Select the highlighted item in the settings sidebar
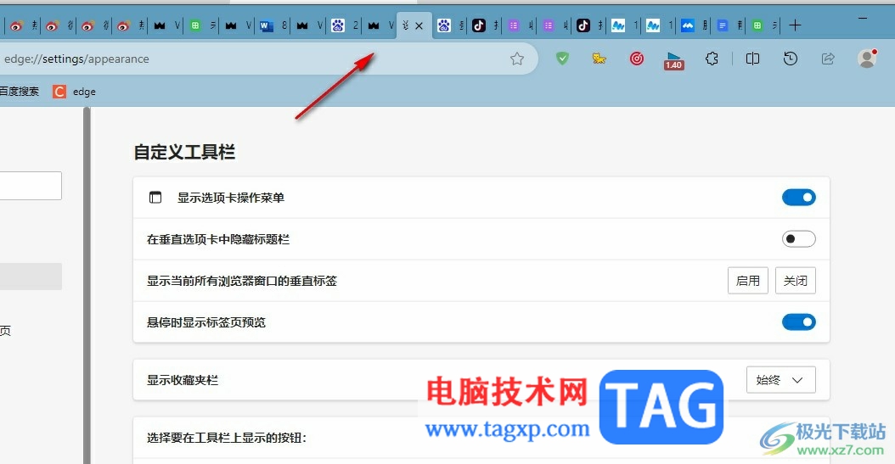 tap(31, 277)
